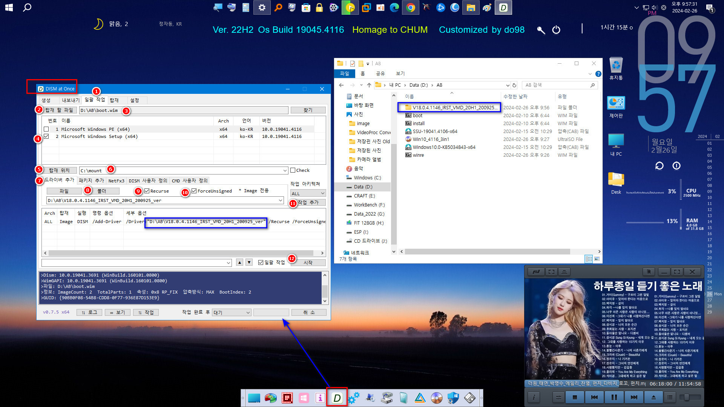Open the Control Panel desktop icon
The image size is (724, 407).
616,107
